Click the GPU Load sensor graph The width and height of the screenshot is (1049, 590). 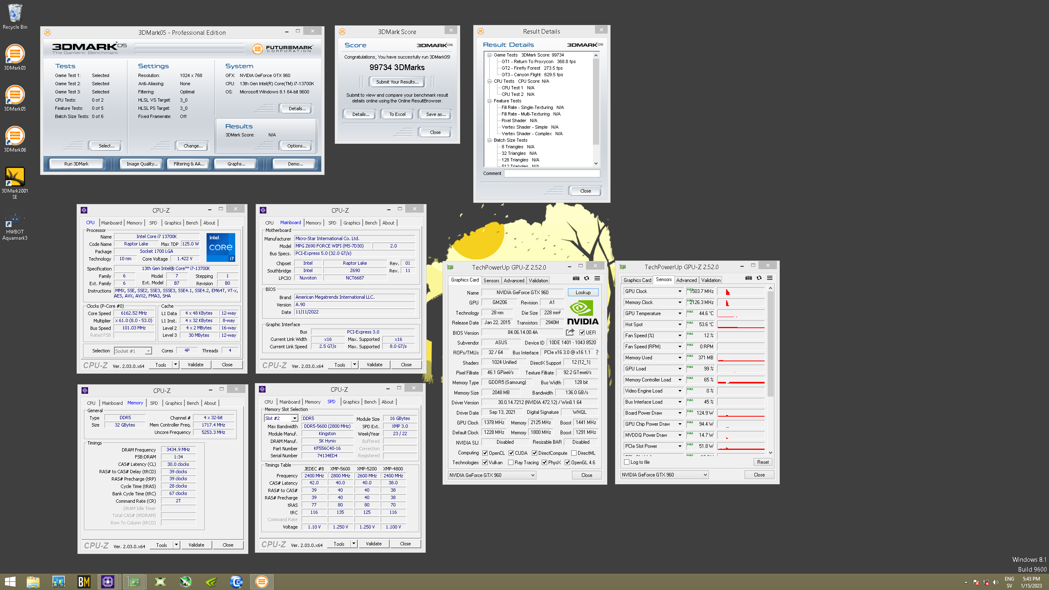pyautogui.click(x=741, y=369)
